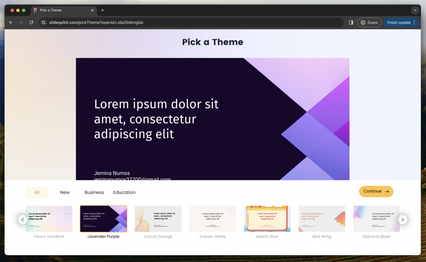
Task: Go back to the previous page
Action: (11, 22)
